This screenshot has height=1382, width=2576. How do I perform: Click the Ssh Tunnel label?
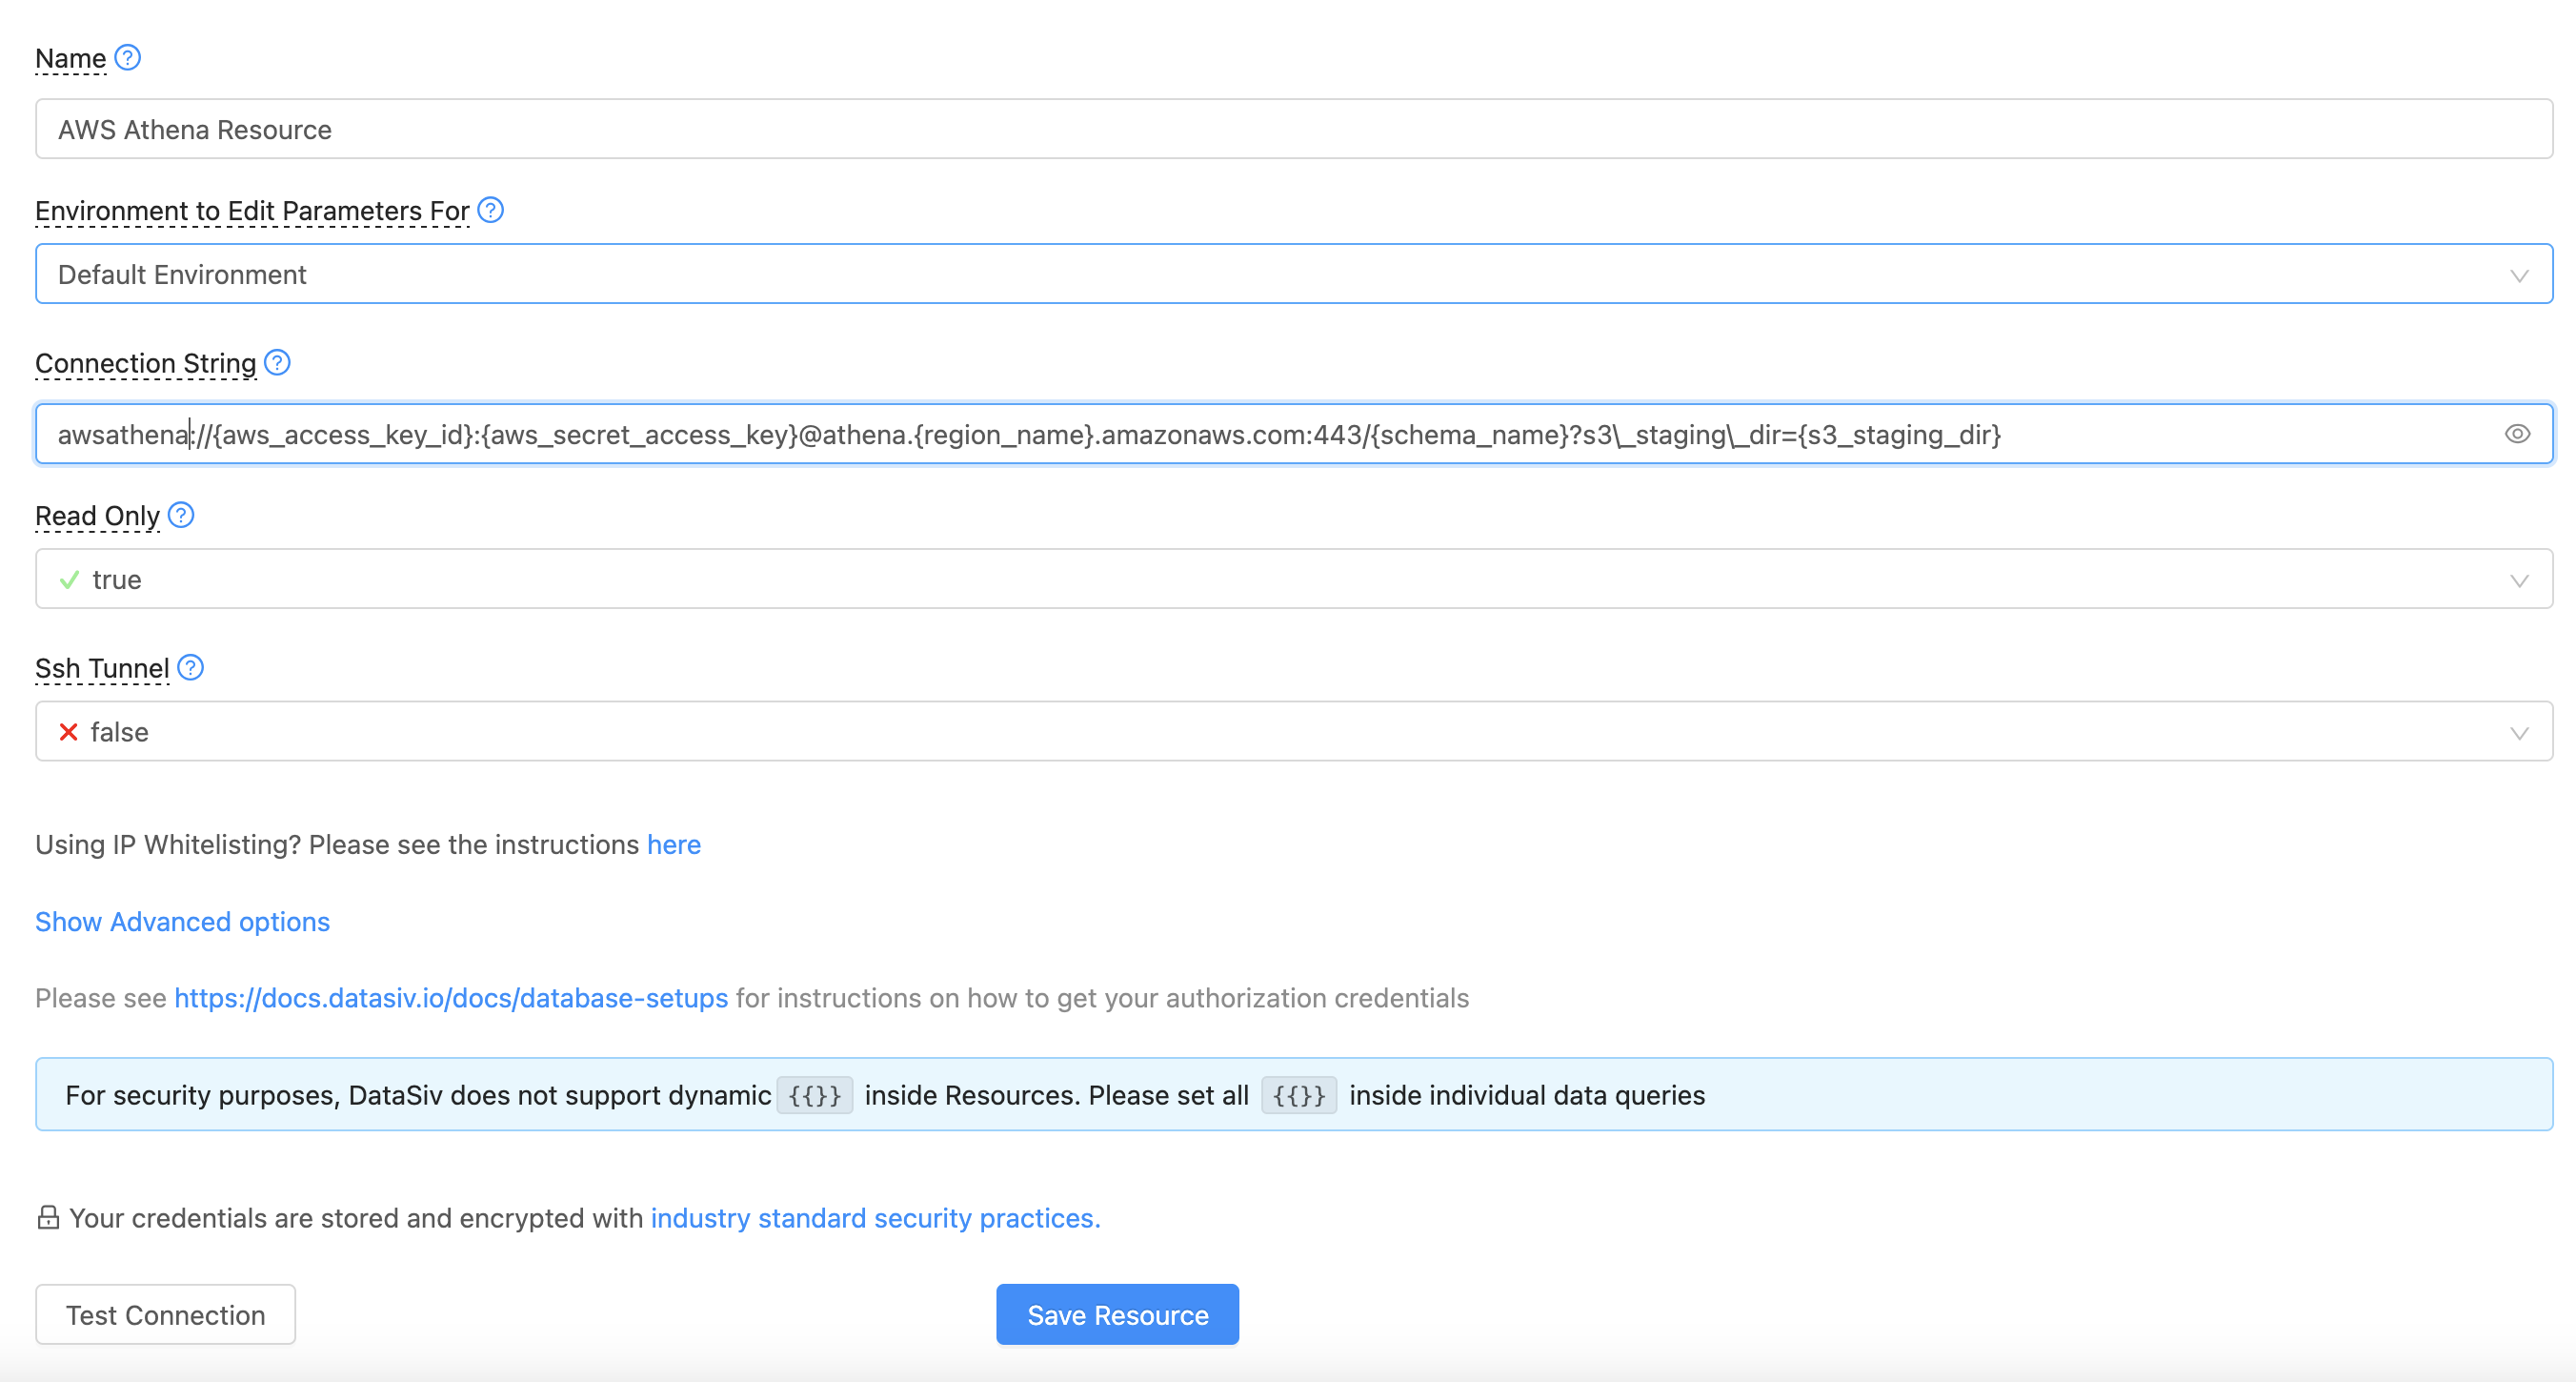(102, 667)
